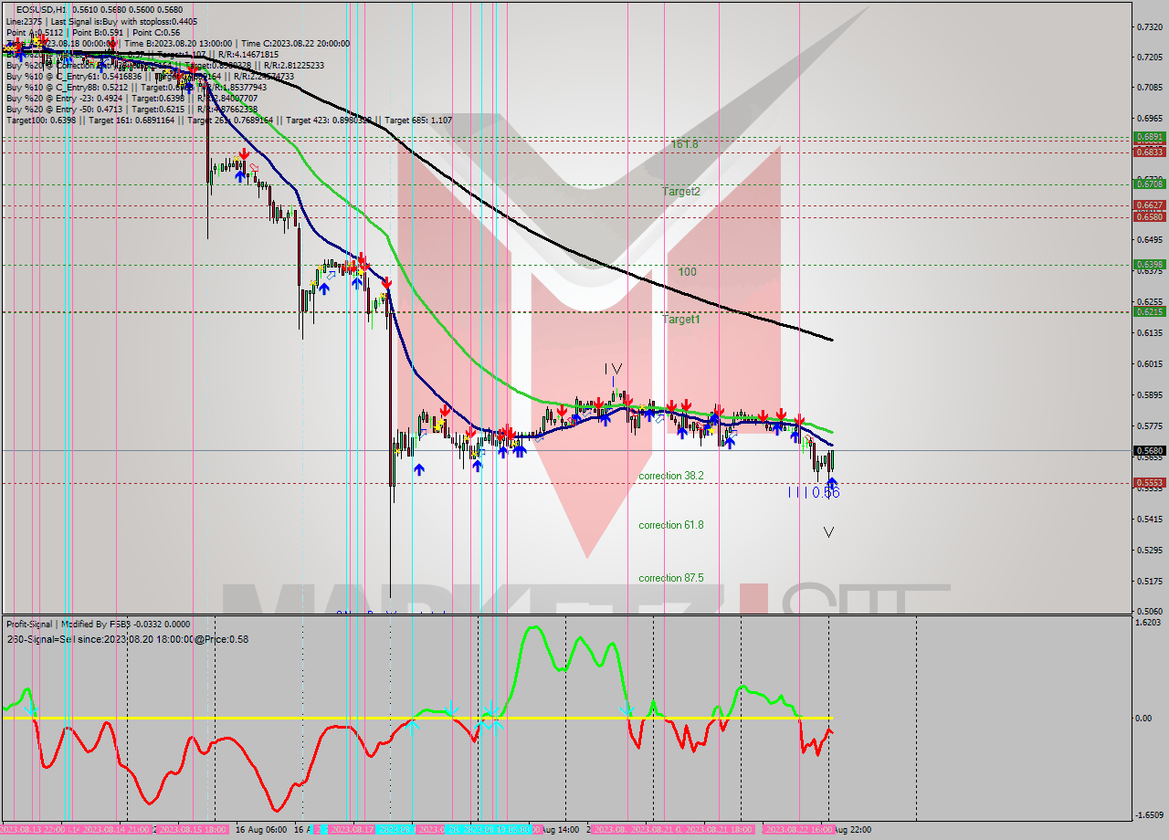Click the pink '2023.08.15 18:00' time marker
This screenshot has height=840, width=1169.
192,830
